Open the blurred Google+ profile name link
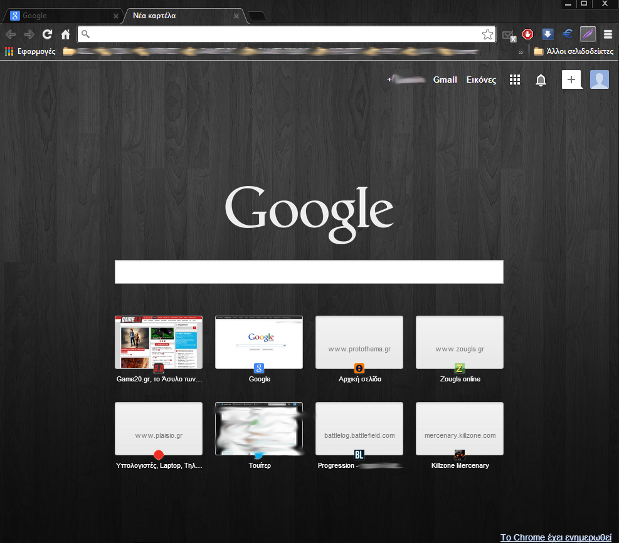Viewport: 619px width, 543px height. (406, 80)
